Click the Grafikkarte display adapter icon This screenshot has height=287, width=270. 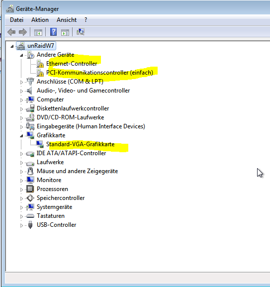(30, 135)
